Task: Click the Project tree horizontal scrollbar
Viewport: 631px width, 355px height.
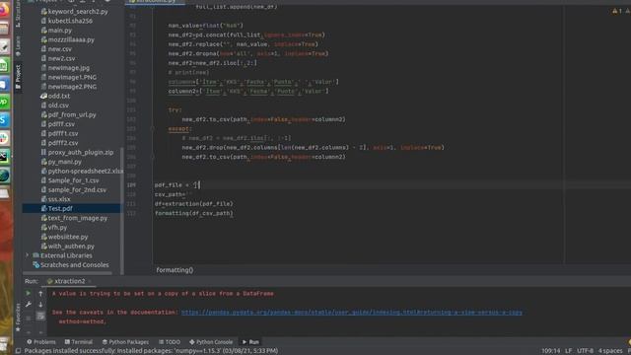Action: click(67, 273)
